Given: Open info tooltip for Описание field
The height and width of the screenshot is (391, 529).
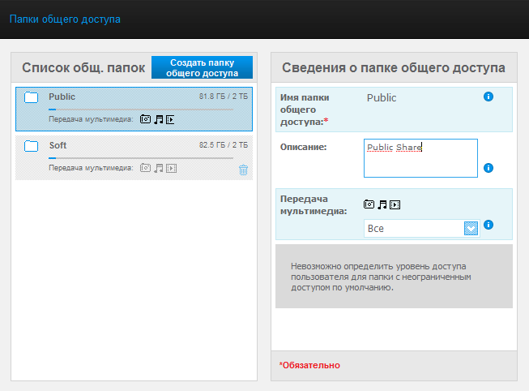Looking at the screenshot, I should pyautogui.click(x=488, y=168).
